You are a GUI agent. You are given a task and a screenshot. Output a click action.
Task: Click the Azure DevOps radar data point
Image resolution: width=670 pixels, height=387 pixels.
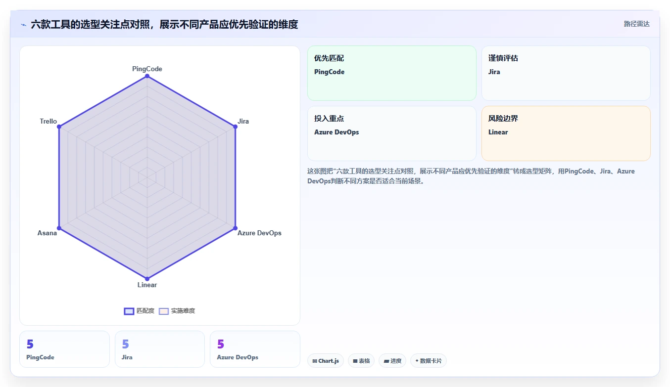tap(235, 228)
